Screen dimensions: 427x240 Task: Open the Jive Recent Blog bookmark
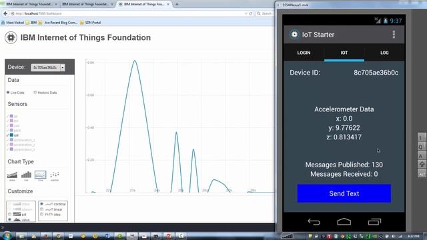click(58, 23)
